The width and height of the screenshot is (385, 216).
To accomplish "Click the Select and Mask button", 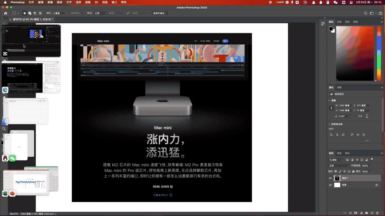I will point(160,13).
